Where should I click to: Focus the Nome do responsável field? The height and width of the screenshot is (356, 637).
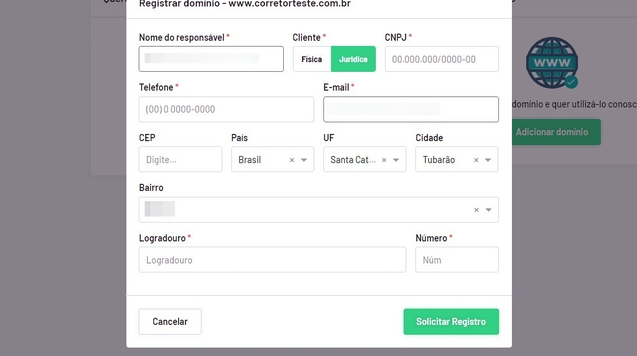pos(211,59)
